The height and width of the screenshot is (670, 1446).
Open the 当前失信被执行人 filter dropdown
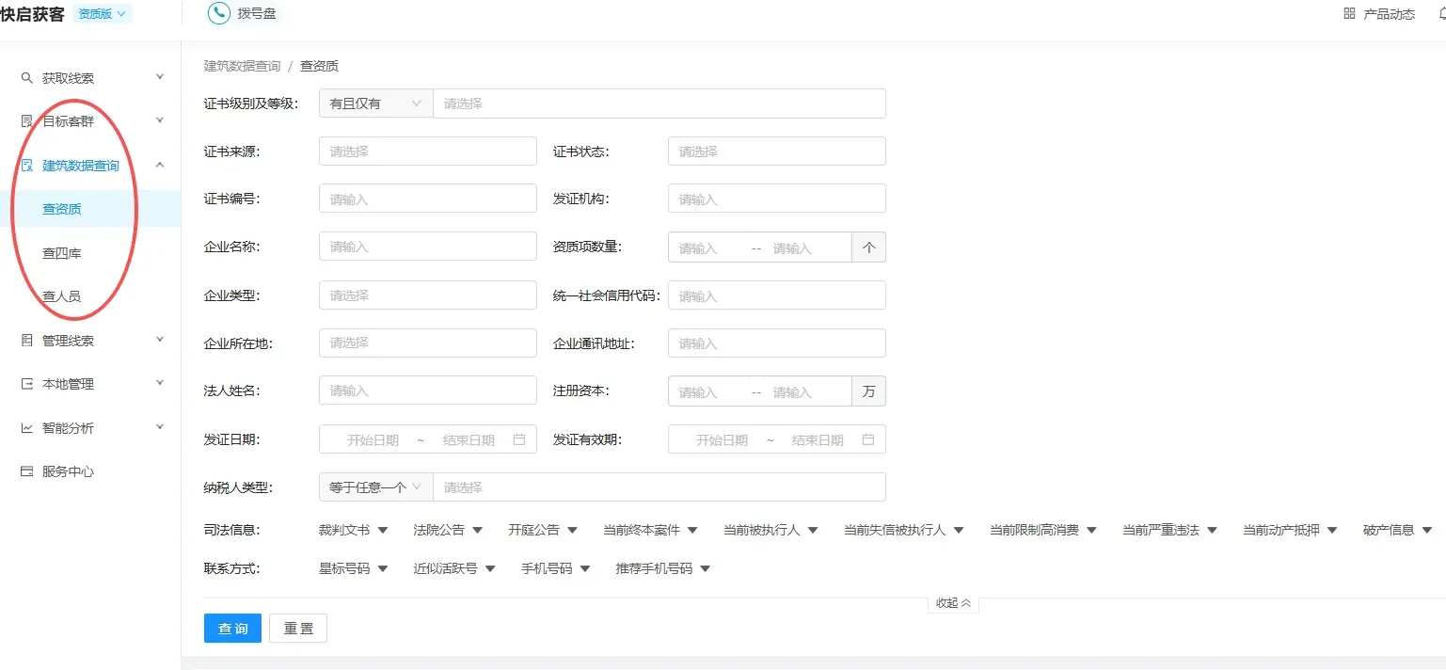tap(904, 530)
